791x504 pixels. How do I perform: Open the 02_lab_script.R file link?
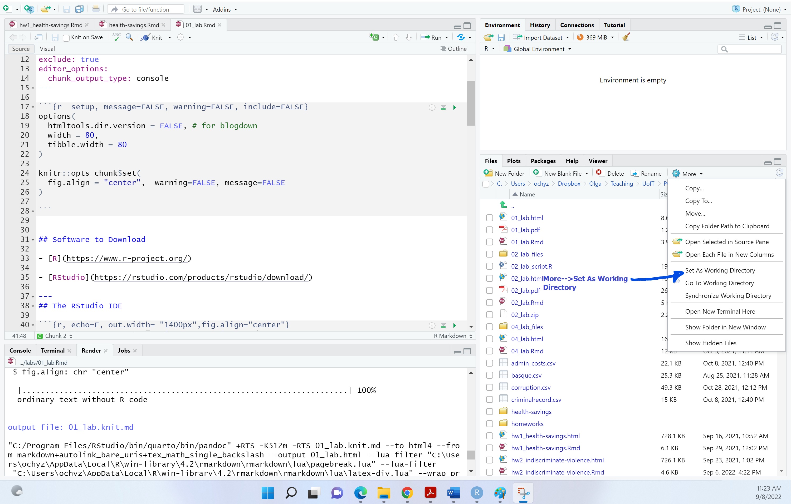coord(531,266)
